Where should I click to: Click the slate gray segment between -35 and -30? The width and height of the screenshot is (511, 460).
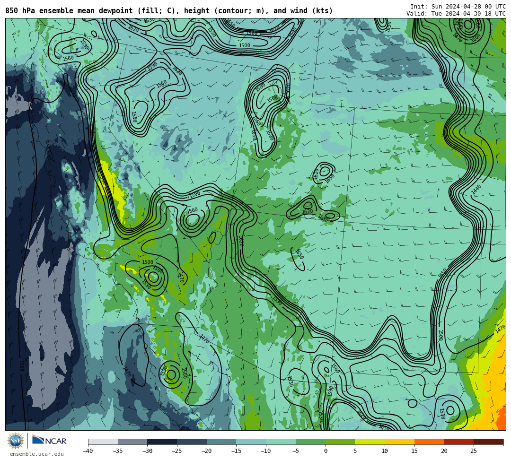(132, 442)
